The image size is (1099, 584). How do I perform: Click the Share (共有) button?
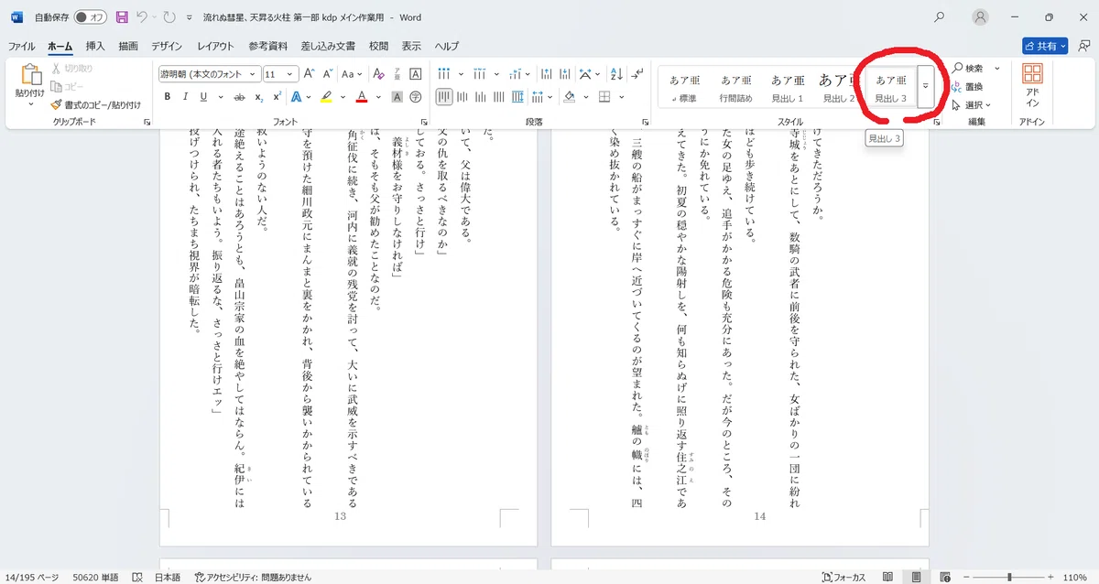[1045, 45]
